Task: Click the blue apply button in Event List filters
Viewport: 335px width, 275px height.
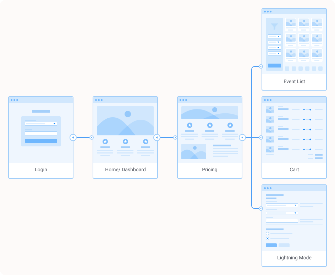Action: coord(274,66)
